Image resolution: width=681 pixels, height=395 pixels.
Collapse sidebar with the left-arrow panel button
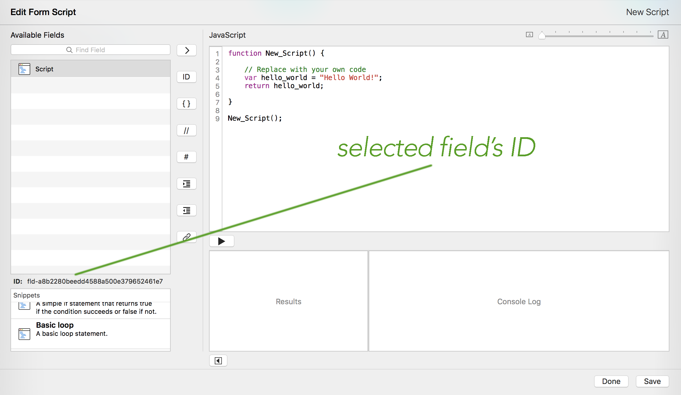[218, 360]
